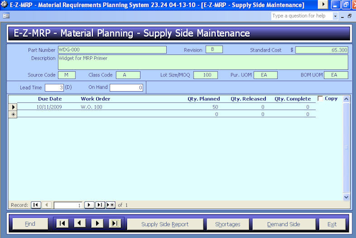The width and height of the screenshot is (356, 238).
Task: Click the Lead Time field
Action: (54, 88)
